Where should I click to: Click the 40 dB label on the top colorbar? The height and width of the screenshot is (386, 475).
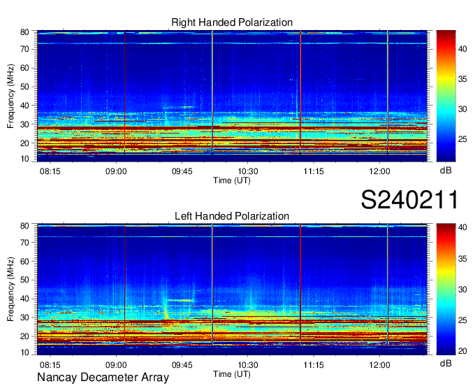pos(462,49)
